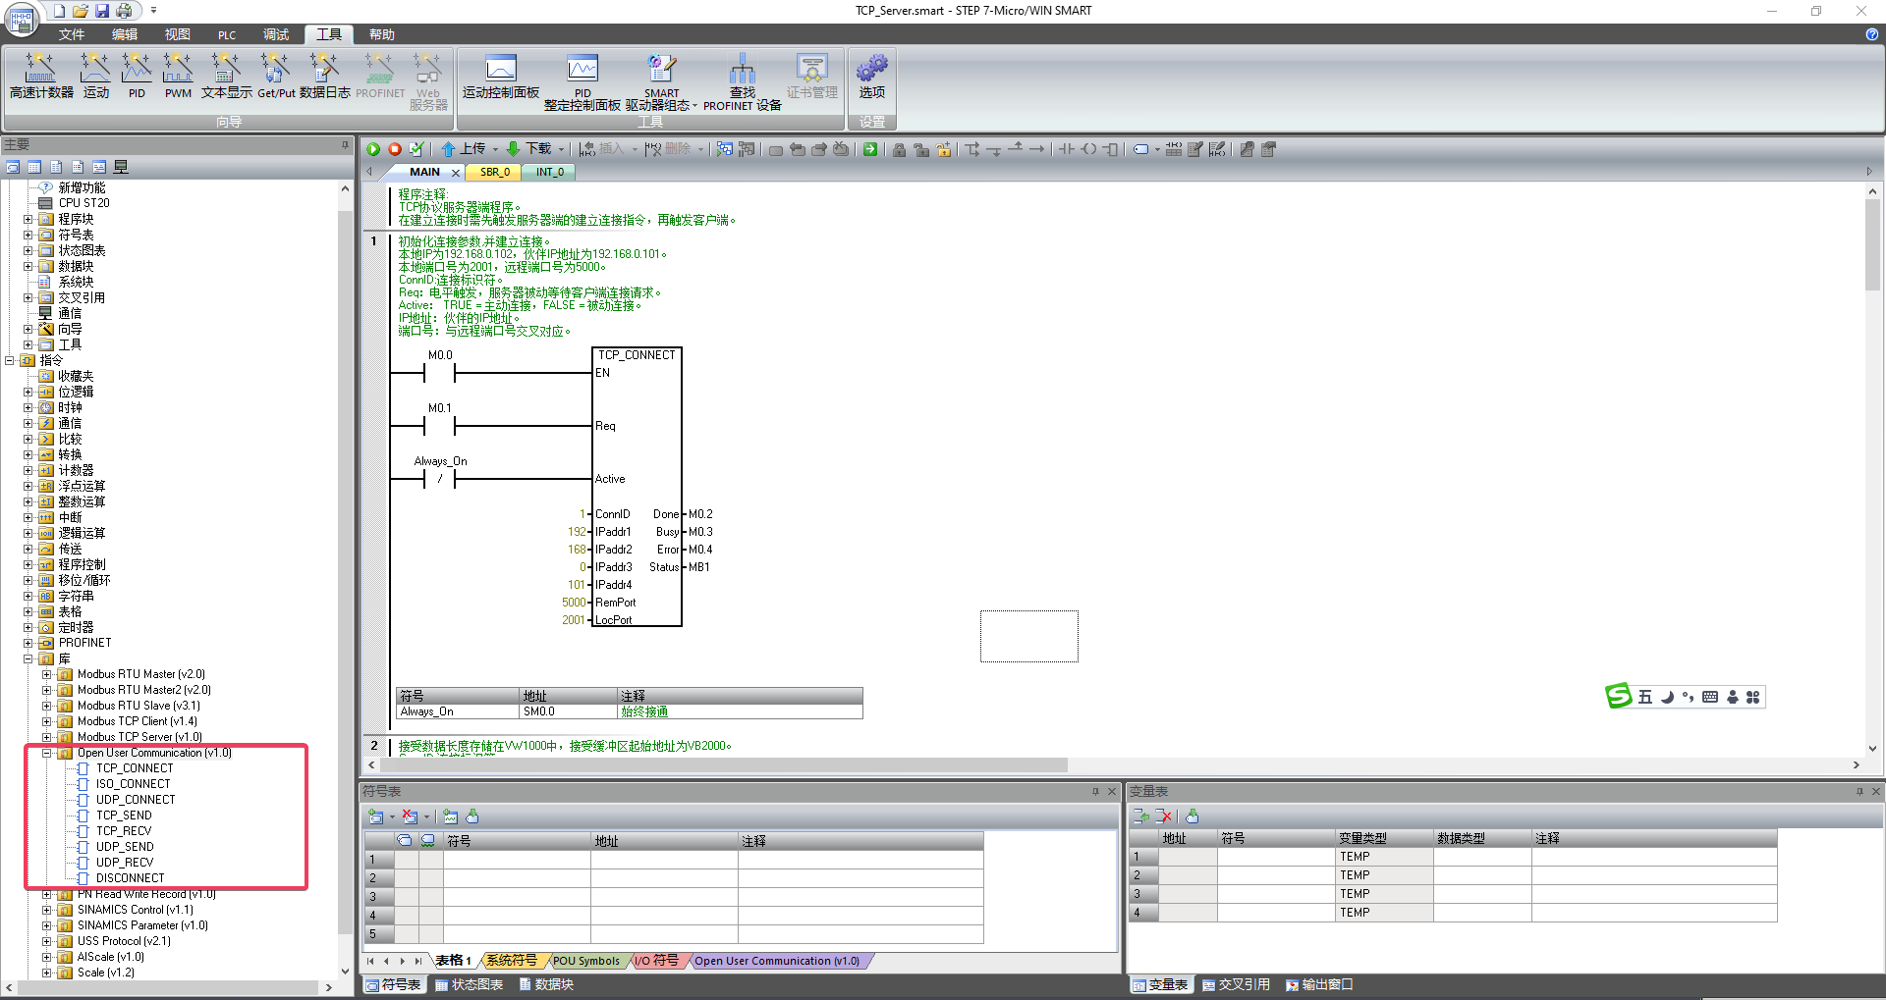Pin the 符号表 panel
The width and height of the screenshot is (1886, 1000).
(1095, 791)
